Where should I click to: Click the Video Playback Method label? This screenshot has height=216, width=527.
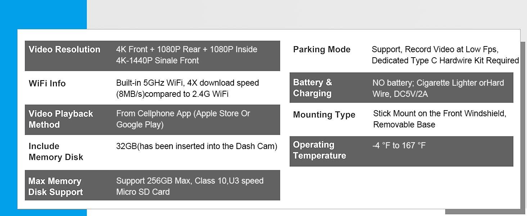pos(61,119)
